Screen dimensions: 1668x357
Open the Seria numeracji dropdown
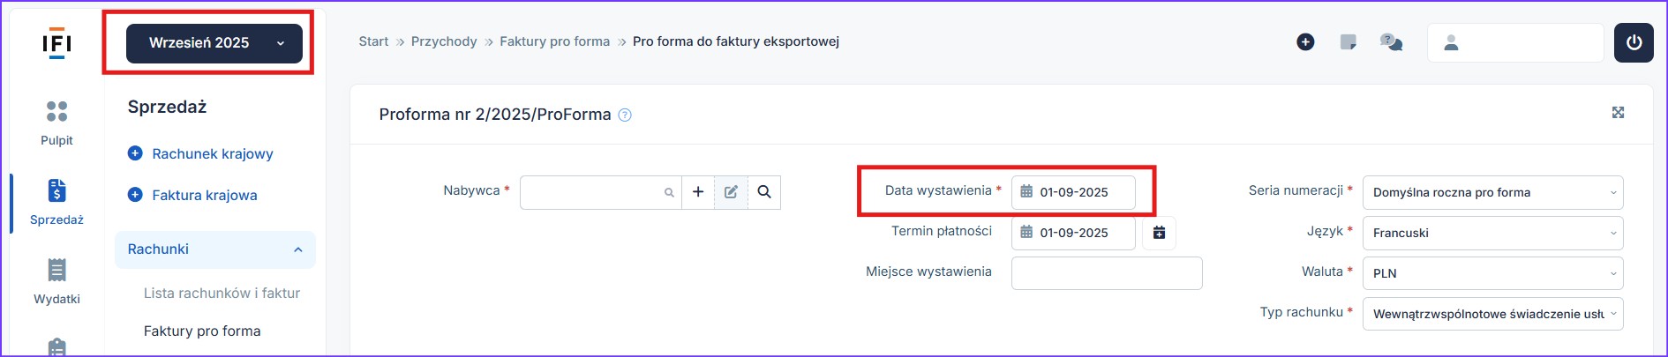1492,192
